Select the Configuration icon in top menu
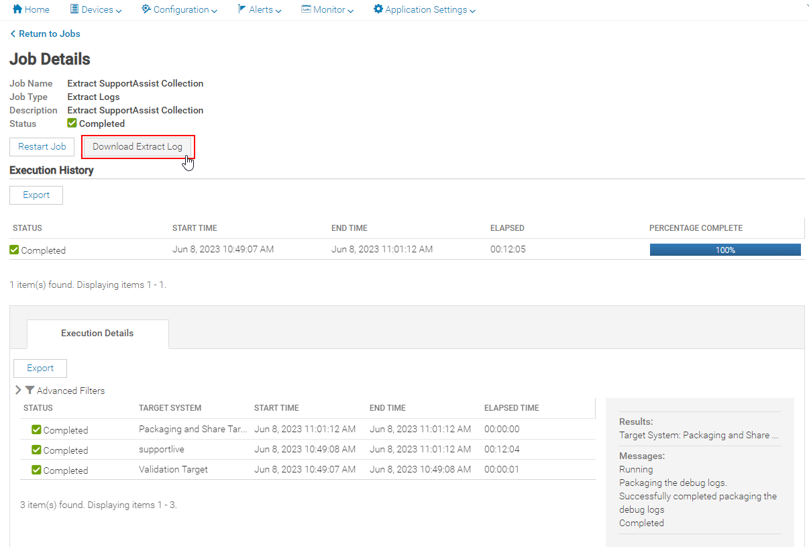This screenshot has height=547, width=809. point(146,9)
